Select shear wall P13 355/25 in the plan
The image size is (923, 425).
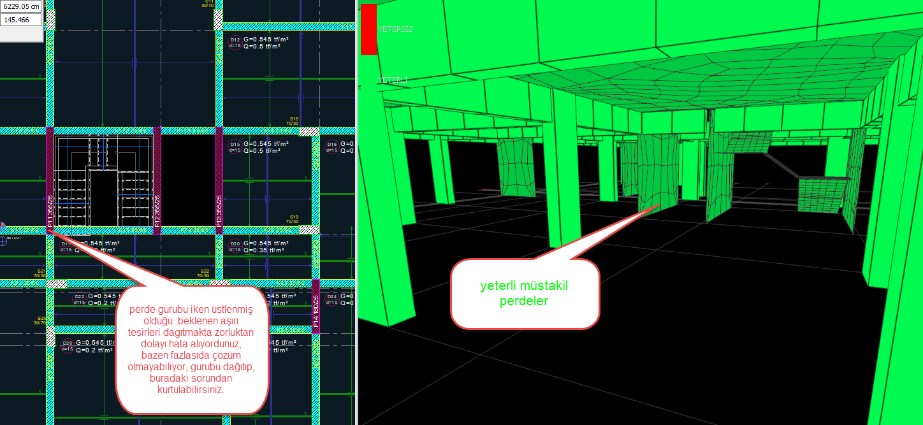point(219,180)
